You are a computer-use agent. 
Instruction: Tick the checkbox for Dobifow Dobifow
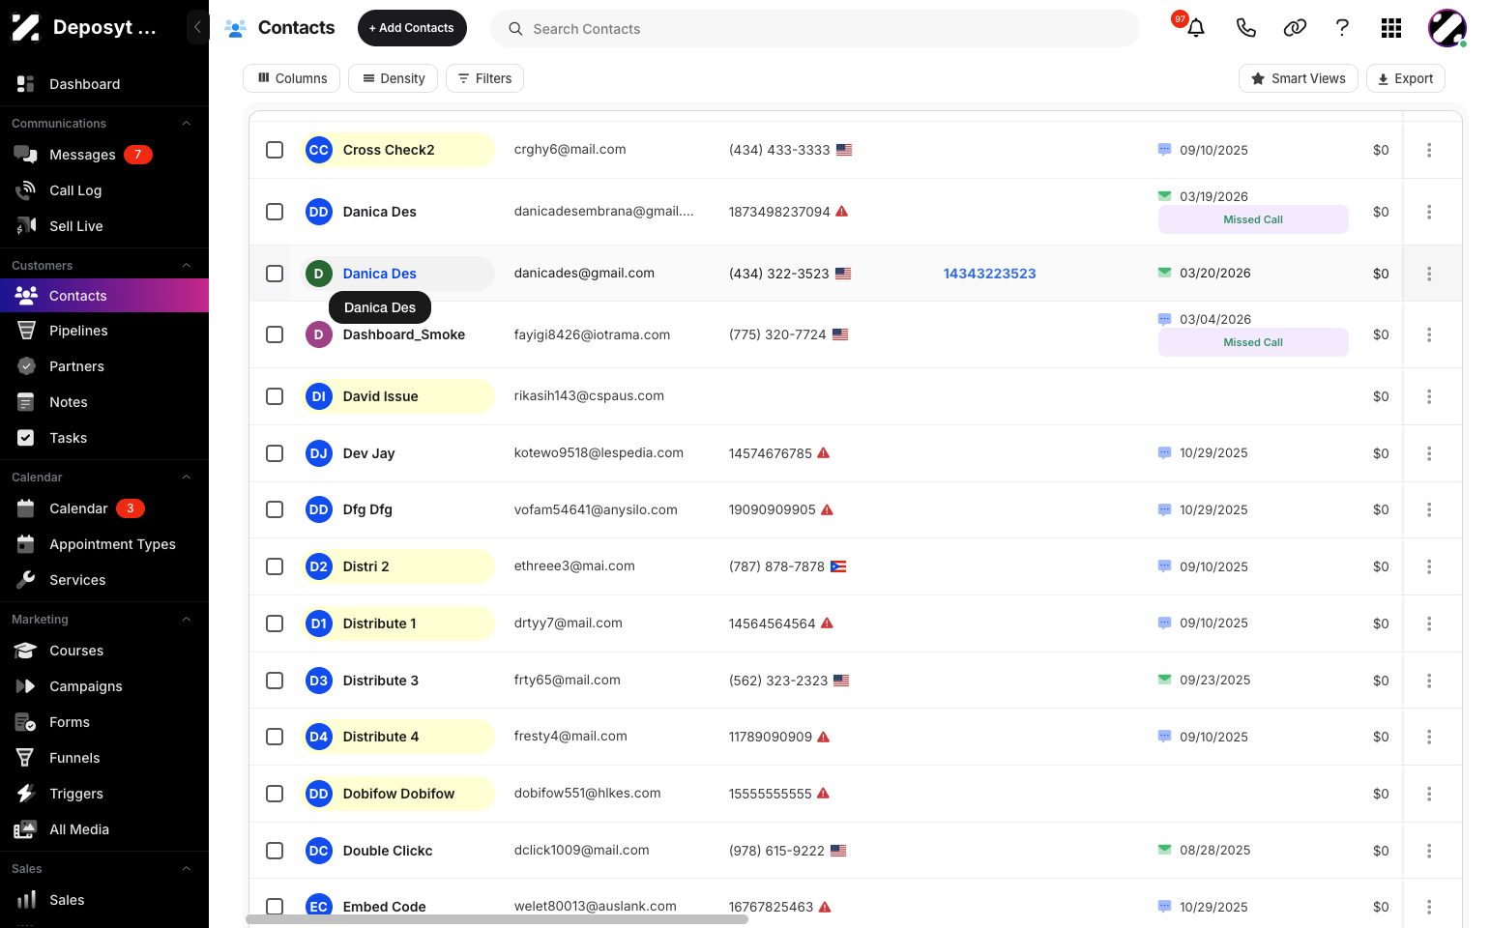275,794
